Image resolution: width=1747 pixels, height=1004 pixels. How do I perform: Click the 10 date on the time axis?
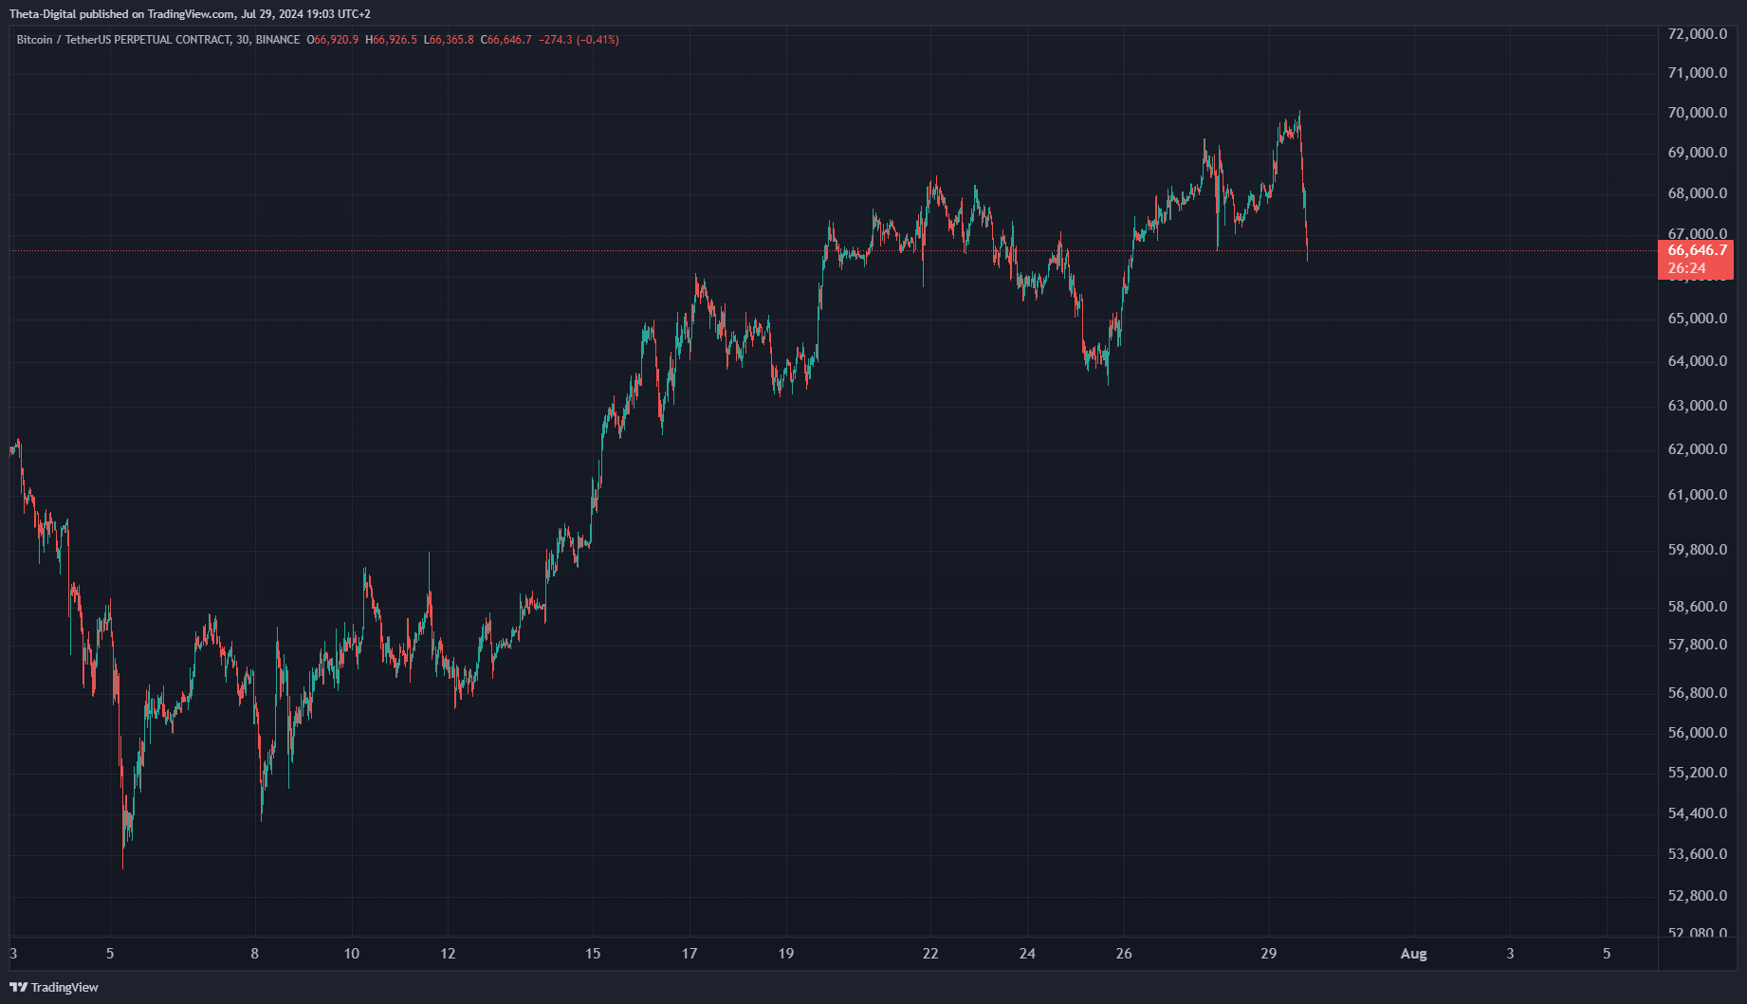pyautogui.click(x=352, y=954)
